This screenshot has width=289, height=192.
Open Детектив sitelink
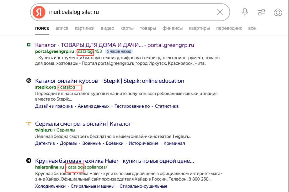45,143
